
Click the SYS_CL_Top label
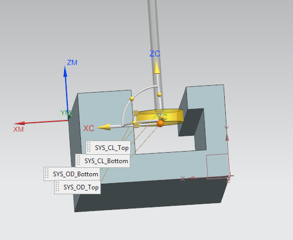108,148
